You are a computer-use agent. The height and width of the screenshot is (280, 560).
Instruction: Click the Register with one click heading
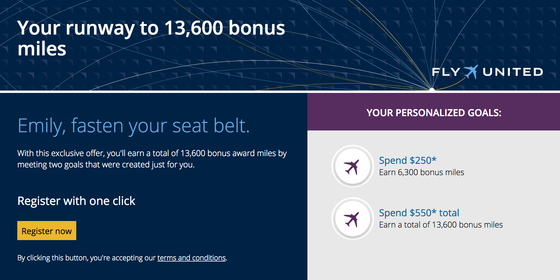(76, 201)
